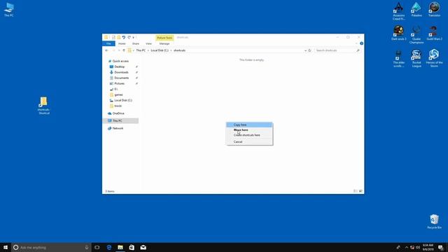Select the shortcuts - Shortcut desktop icon
This screenshot has width=448, height=252.
point(43,106)
